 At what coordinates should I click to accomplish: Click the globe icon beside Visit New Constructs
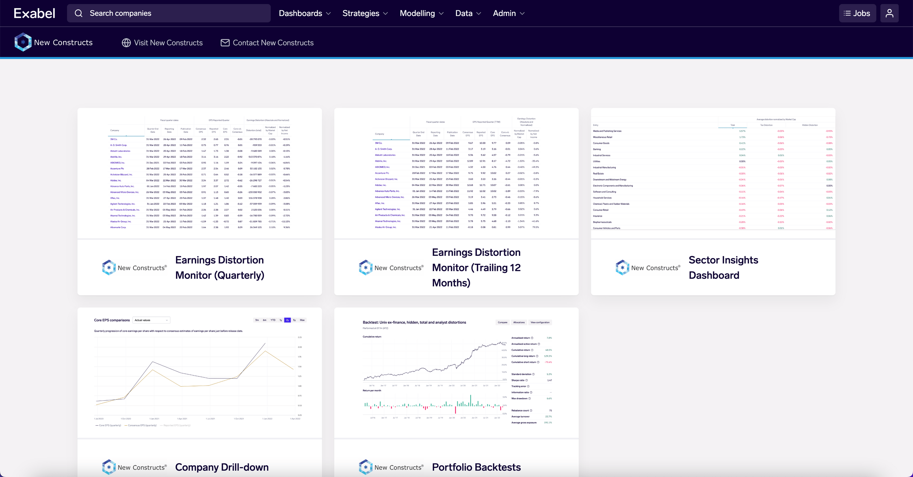point(126,43)
